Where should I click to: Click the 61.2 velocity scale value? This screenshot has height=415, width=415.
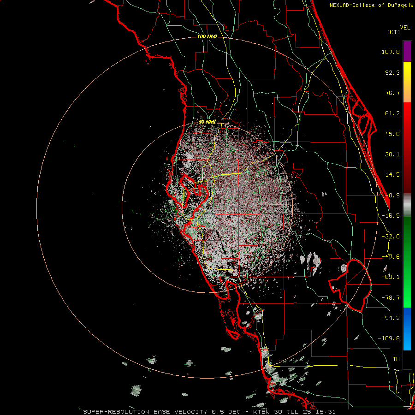[x=392, y=113]
